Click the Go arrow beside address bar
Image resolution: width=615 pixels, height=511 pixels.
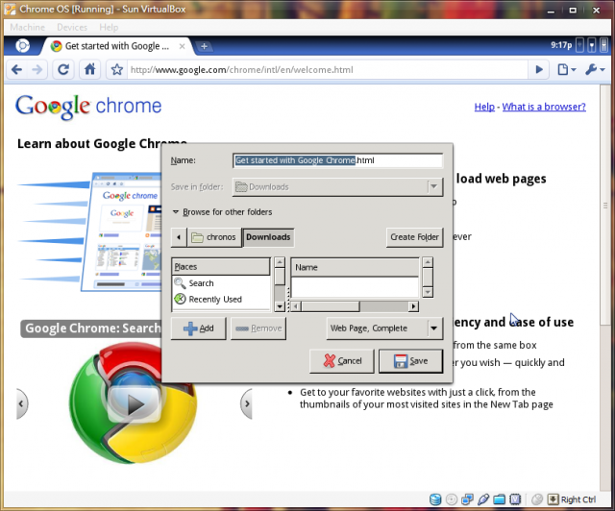tap(539, 70)
